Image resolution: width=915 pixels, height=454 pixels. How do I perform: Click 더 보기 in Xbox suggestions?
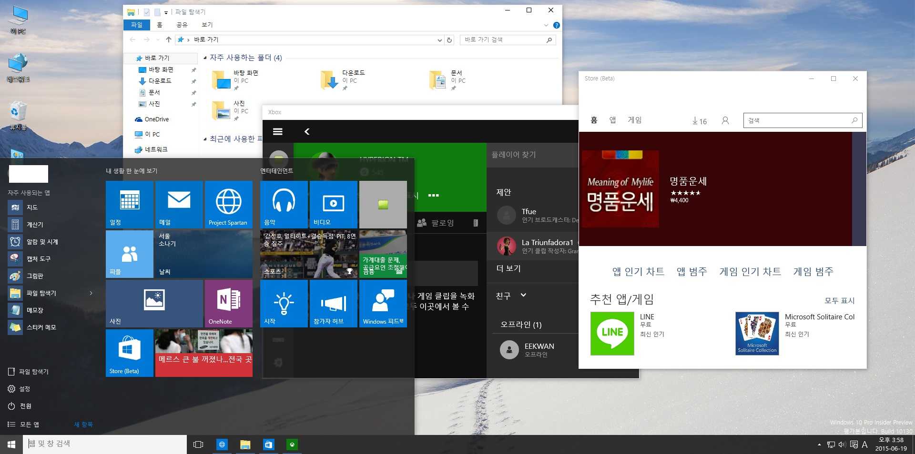tap(508, 268)
